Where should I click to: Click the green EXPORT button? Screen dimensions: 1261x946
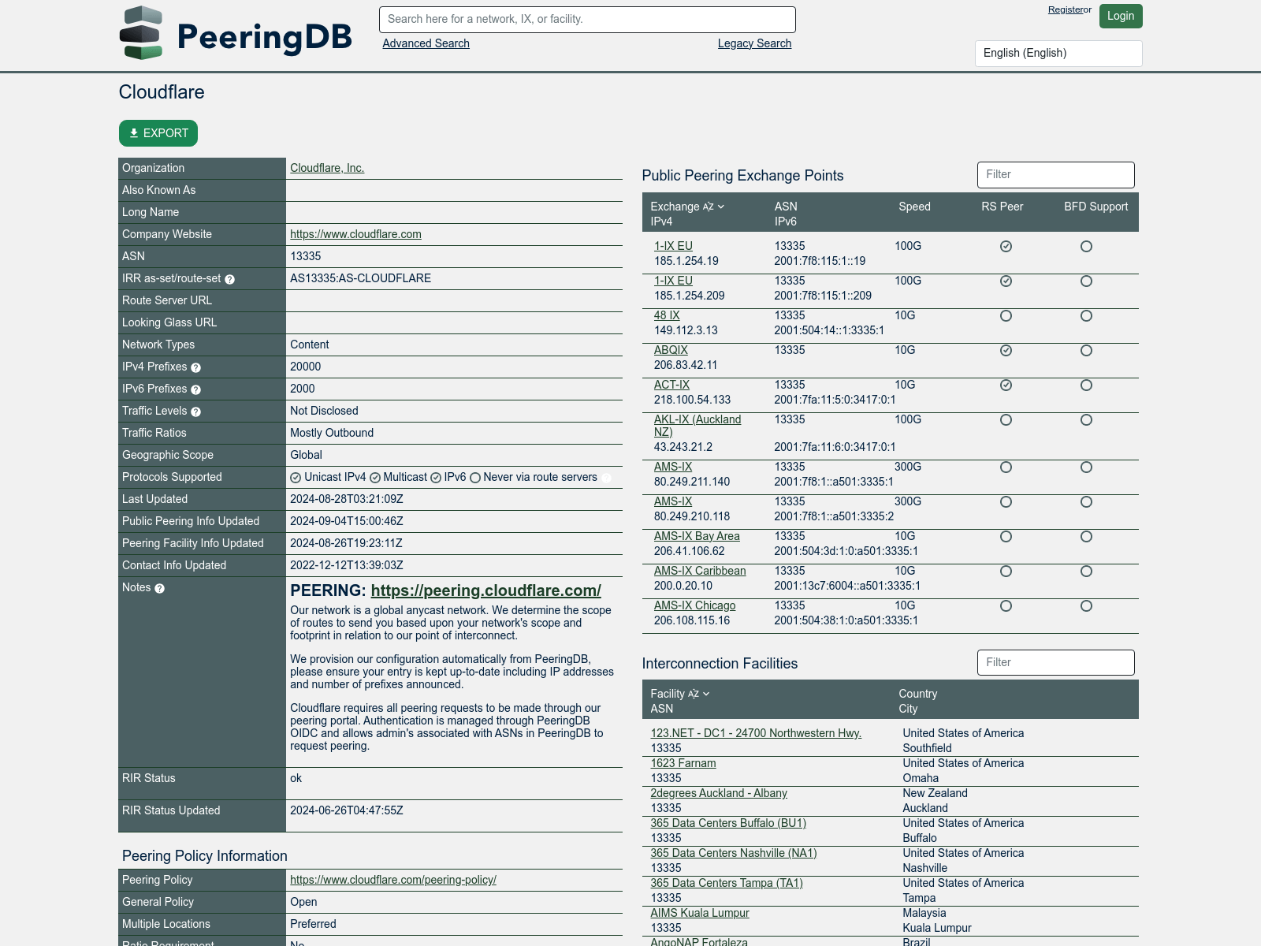(158, 133)
